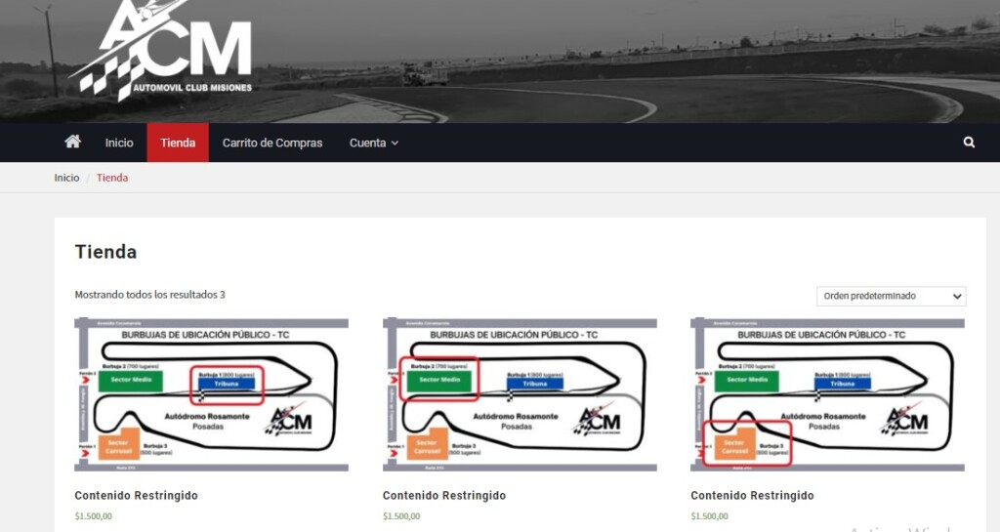
Task: Click the Inicio breadcrumb link
Action: (x=66, y=178)
